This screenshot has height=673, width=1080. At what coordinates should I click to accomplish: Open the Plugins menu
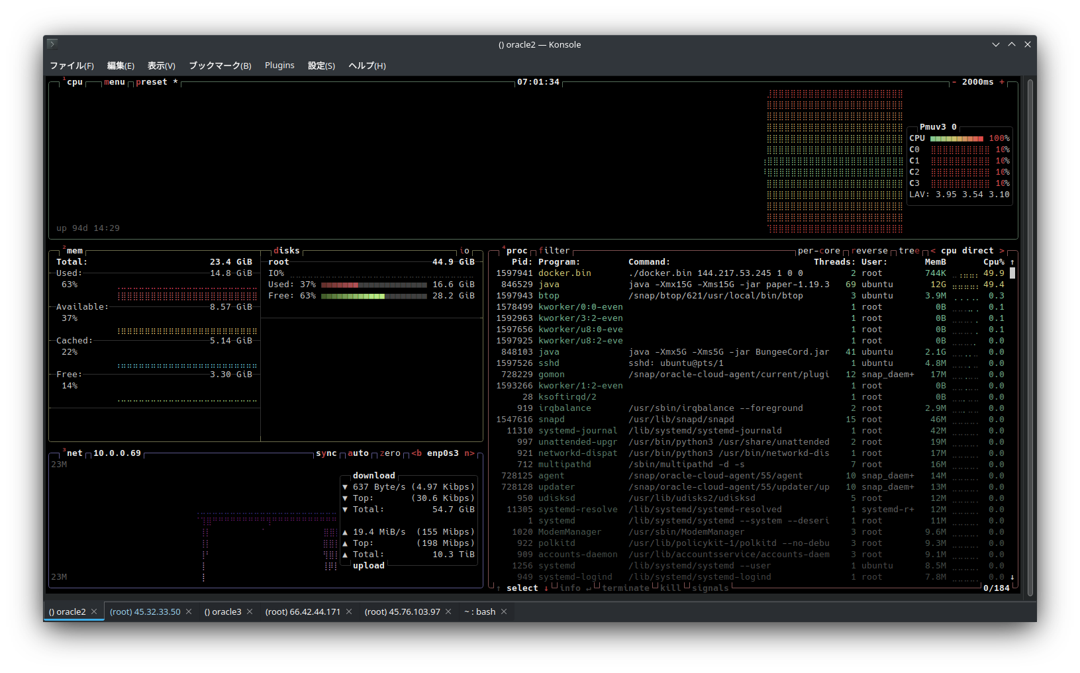[279, 66]
